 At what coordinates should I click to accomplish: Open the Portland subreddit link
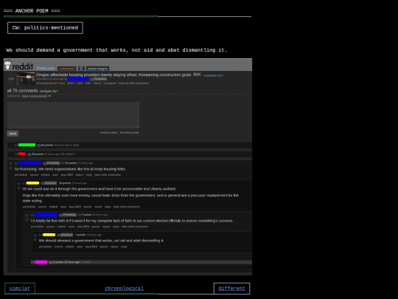pos(46,68)
